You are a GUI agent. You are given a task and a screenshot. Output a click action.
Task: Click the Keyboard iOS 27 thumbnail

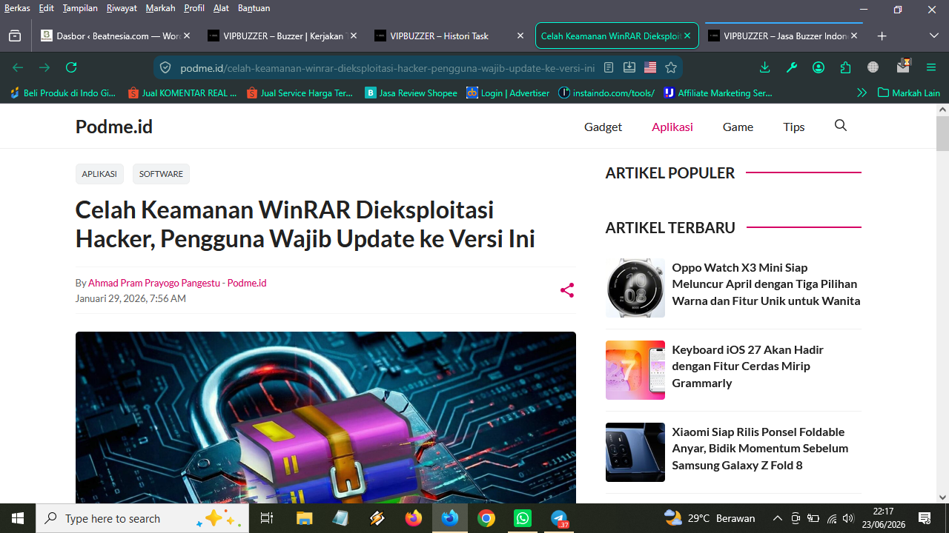[635, 370]
